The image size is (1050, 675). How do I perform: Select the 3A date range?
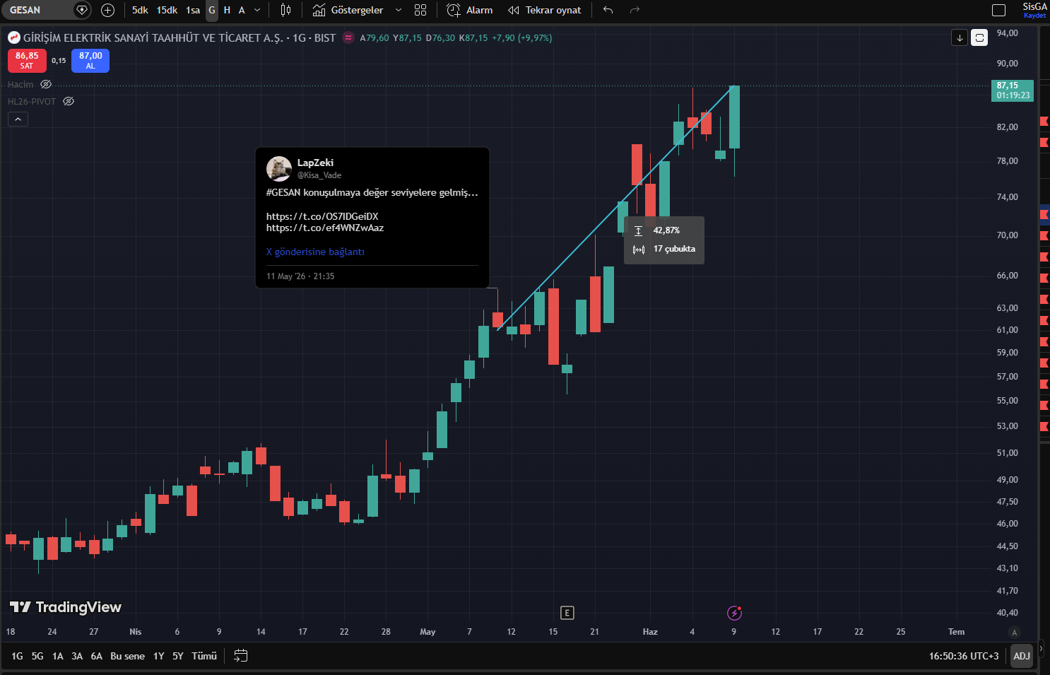[77, 656]
